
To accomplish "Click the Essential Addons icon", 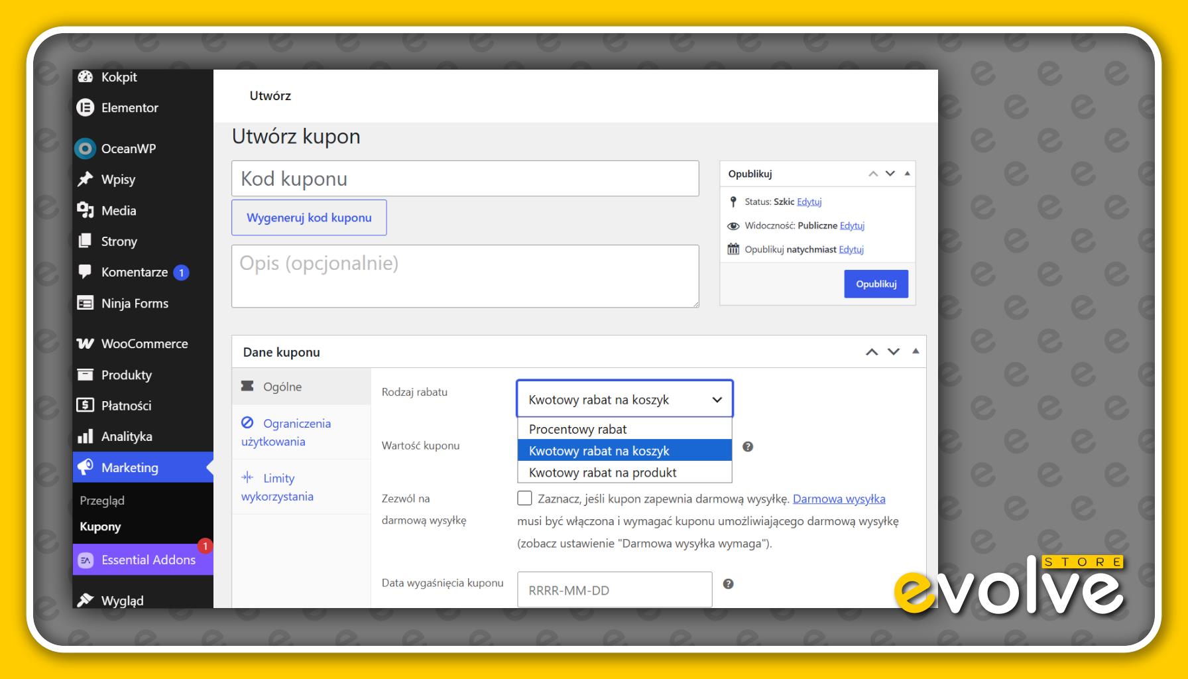I will (86, 560).
